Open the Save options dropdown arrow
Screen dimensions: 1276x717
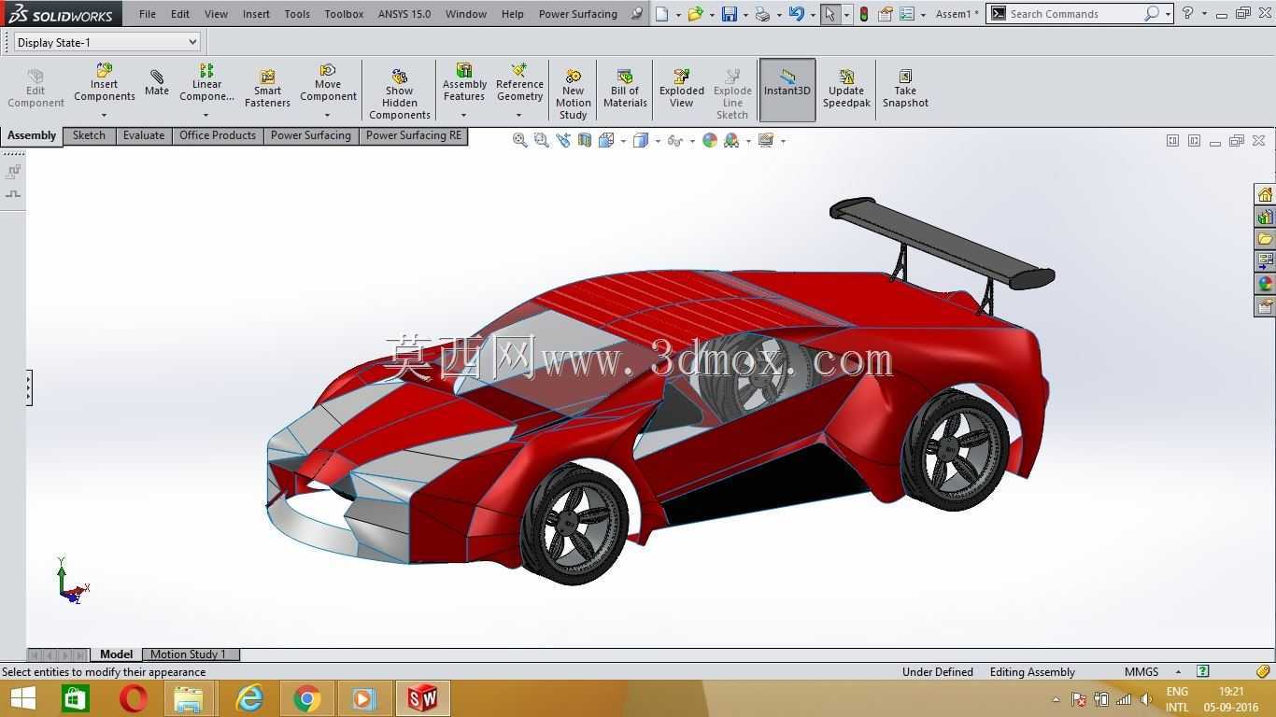point(745,14)
